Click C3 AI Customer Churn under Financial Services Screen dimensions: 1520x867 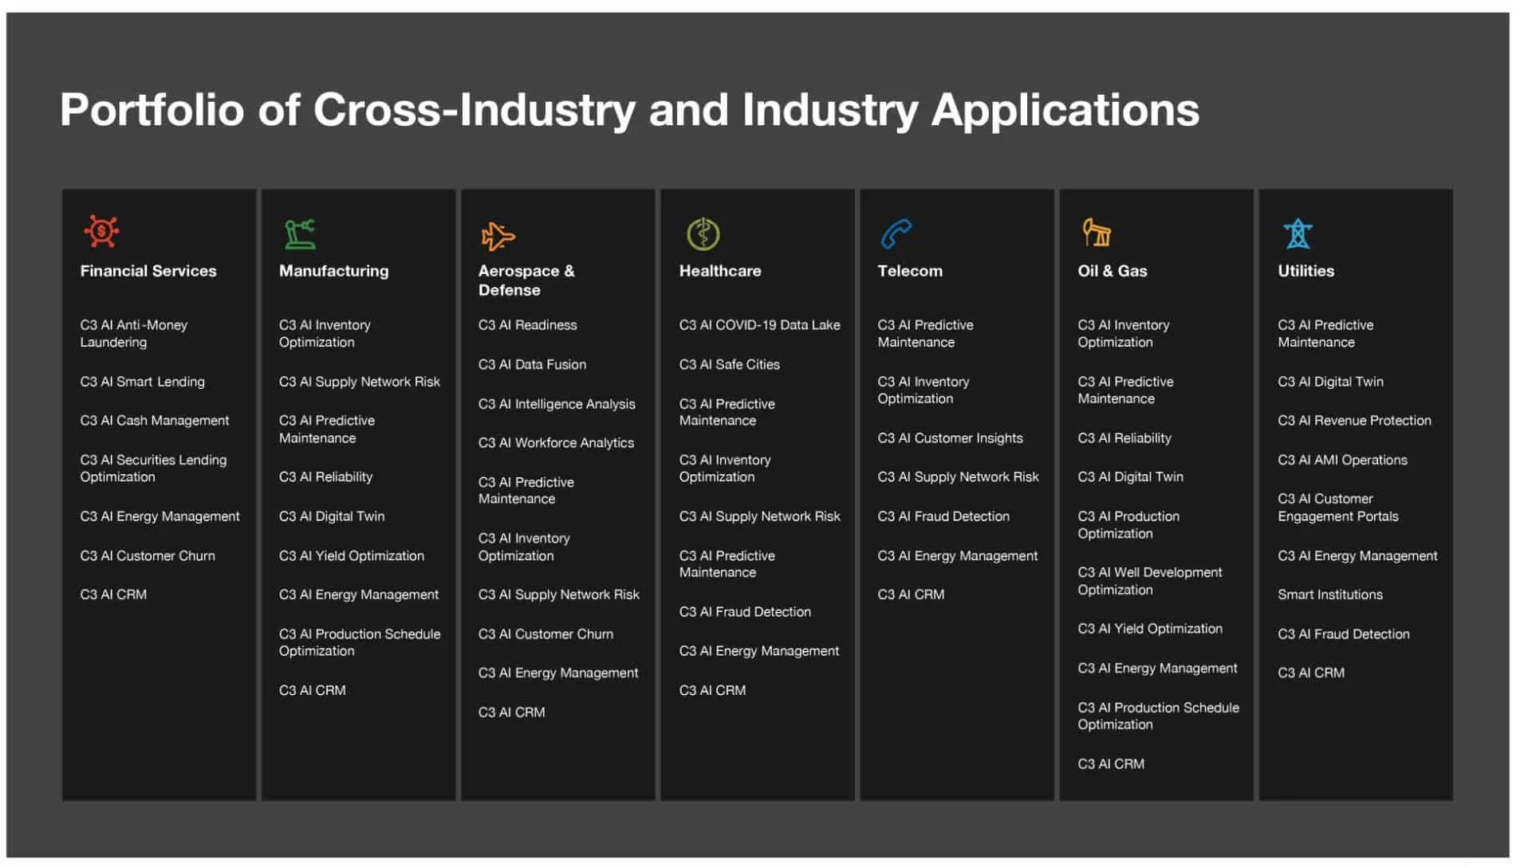[148, 556]
